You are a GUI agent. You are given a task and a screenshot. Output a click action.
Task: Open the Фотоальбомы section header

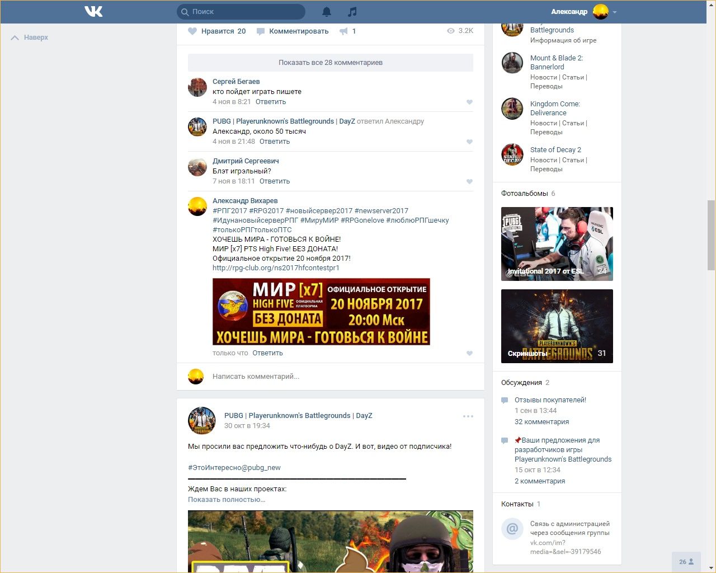coord(525,194)
